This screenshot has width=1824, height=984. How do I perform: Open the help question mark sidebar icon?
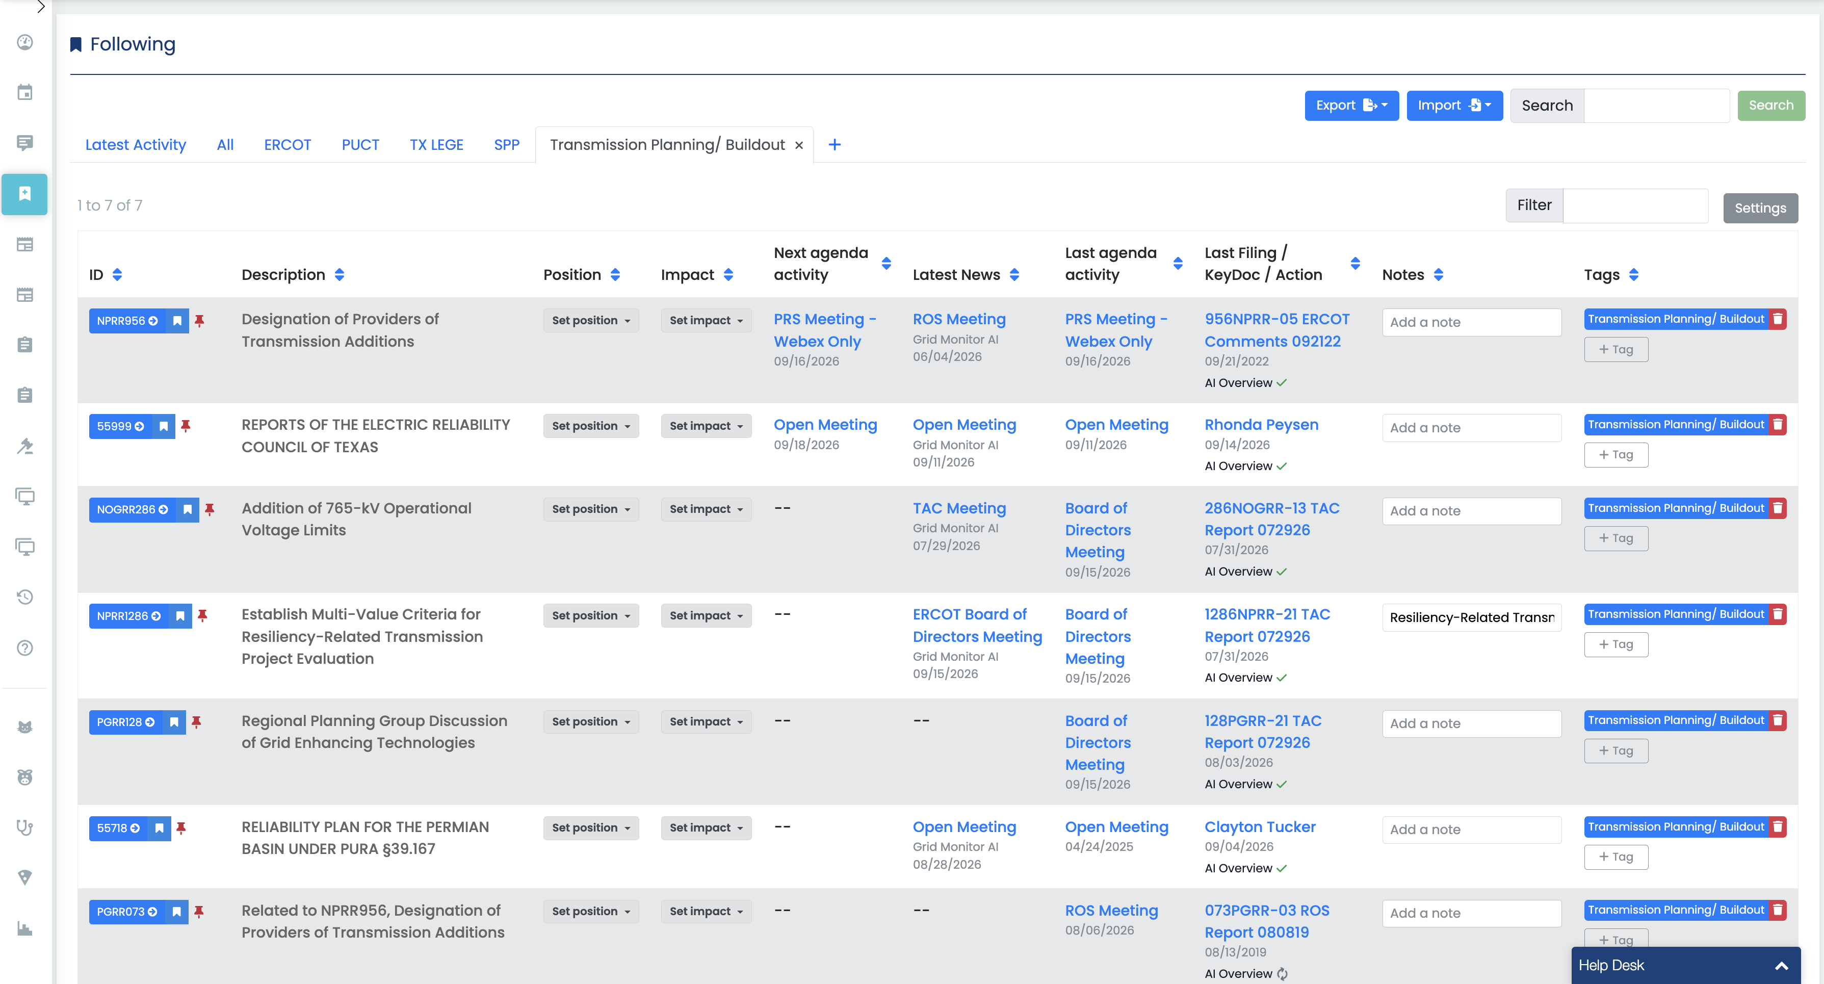(25, 648)
